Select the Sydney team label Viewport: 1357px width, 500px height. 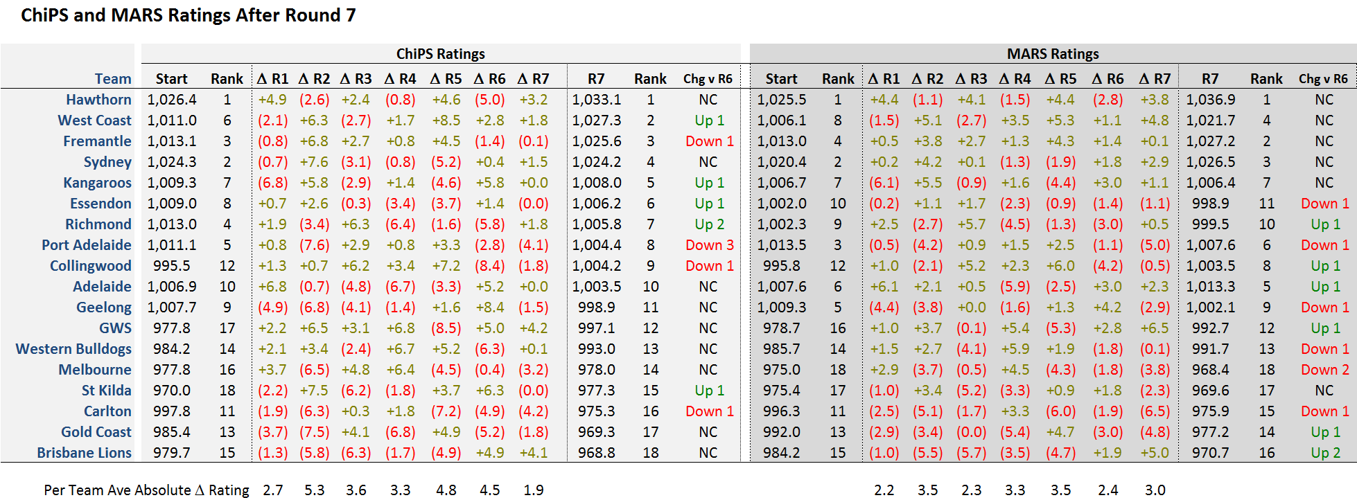pyautogui.click(x=107, y=162)
